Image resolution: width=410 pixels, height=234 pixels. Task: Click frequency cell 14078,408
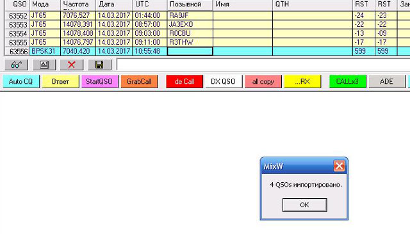tap(78, 33)
